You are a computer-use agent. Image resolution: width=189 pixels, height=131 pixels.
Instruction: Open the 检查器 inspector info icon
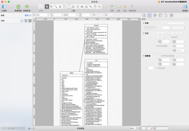coord(185,6)
